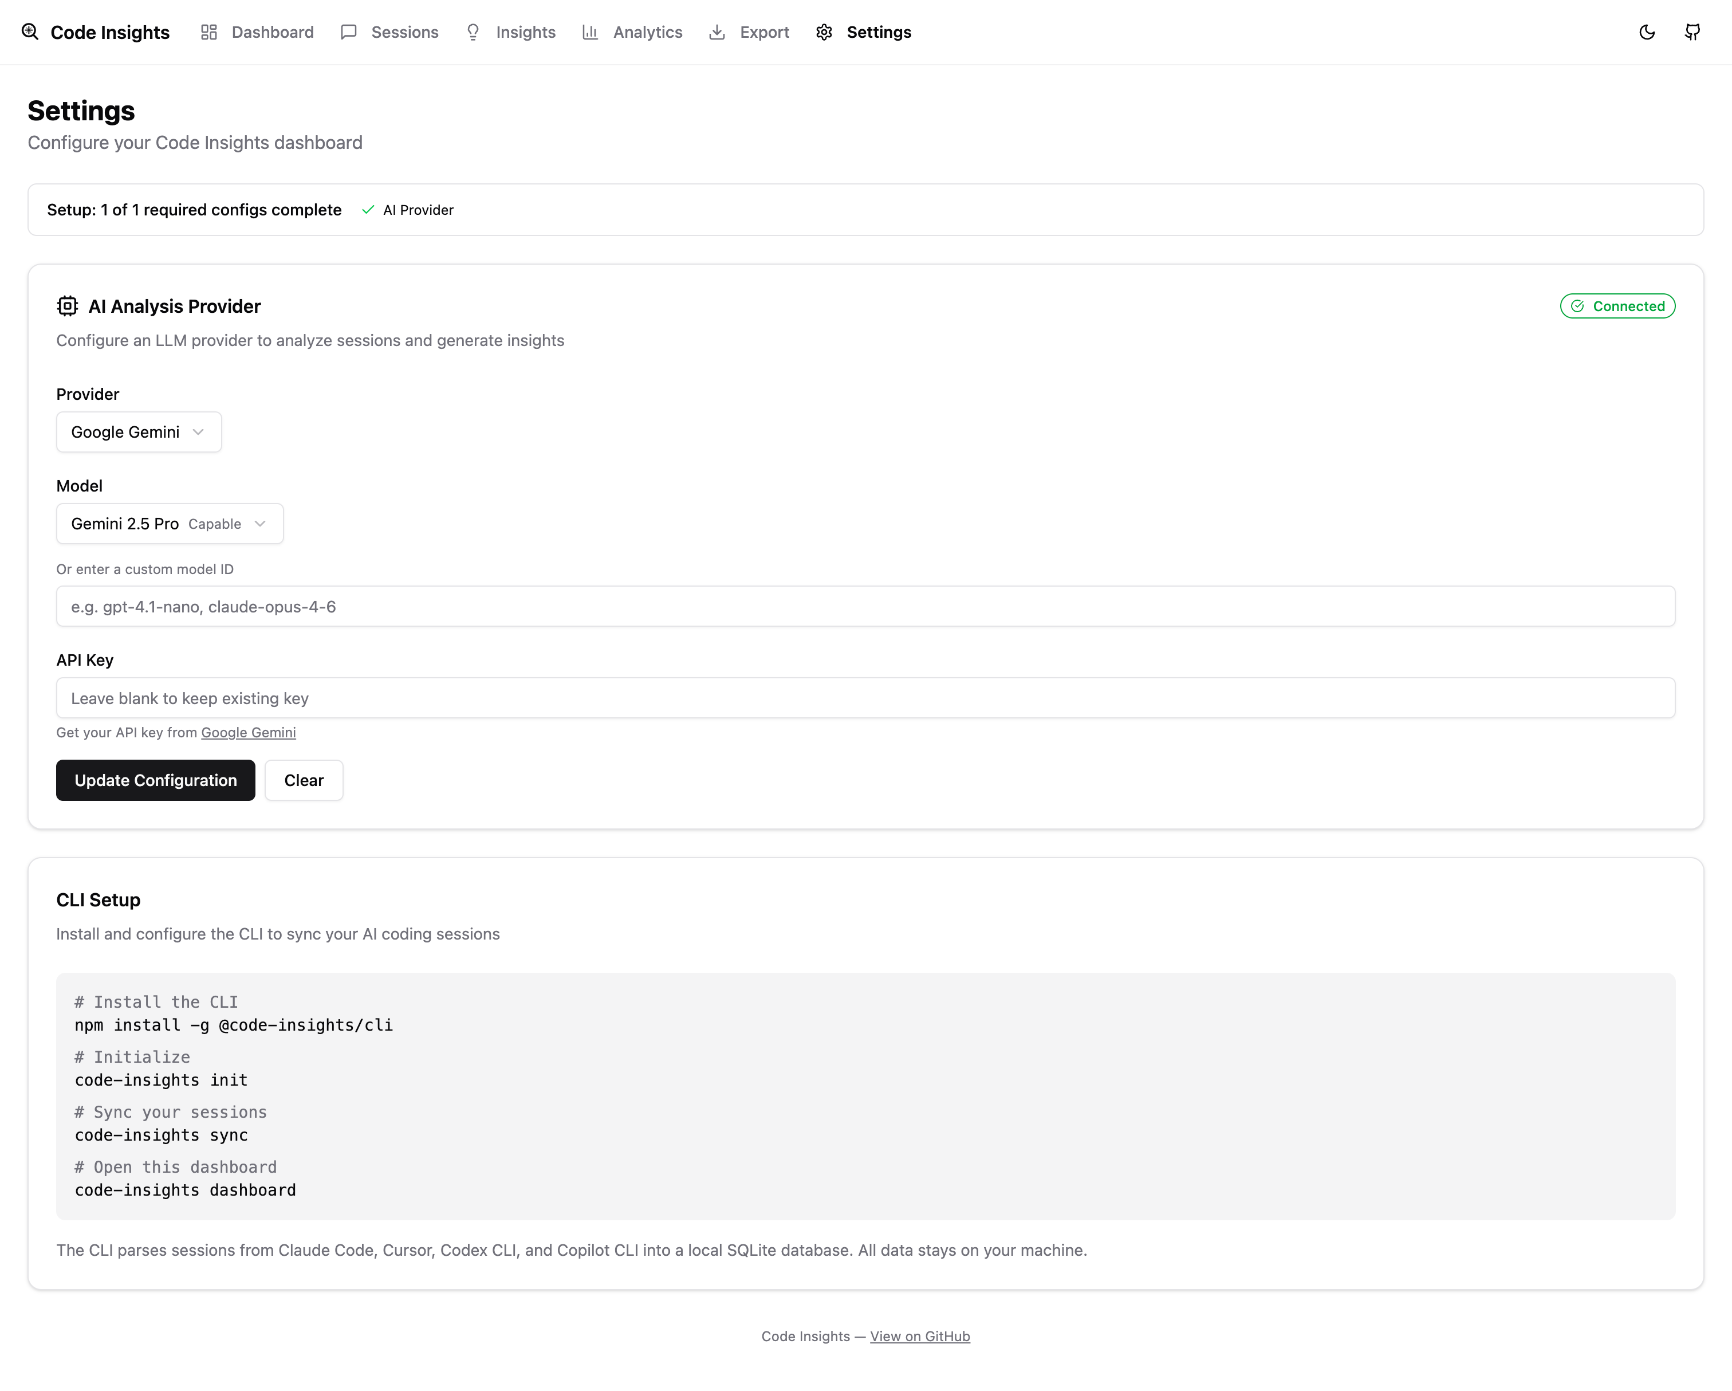Open the Provider dropdown showing Google Gemini
The image size is (1732, 1391).
(138, 431)
